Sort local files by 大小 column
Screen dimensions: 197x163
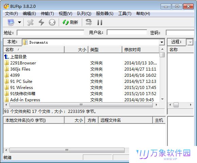[76, 49]
